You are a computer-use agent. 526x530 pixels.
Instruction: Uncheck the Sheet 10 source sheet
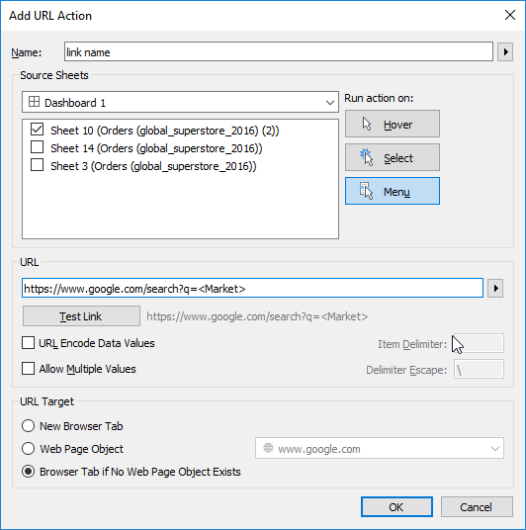(37, 130)
